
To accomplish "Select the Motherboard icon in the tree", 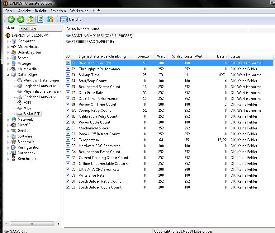I will (14, 47).
